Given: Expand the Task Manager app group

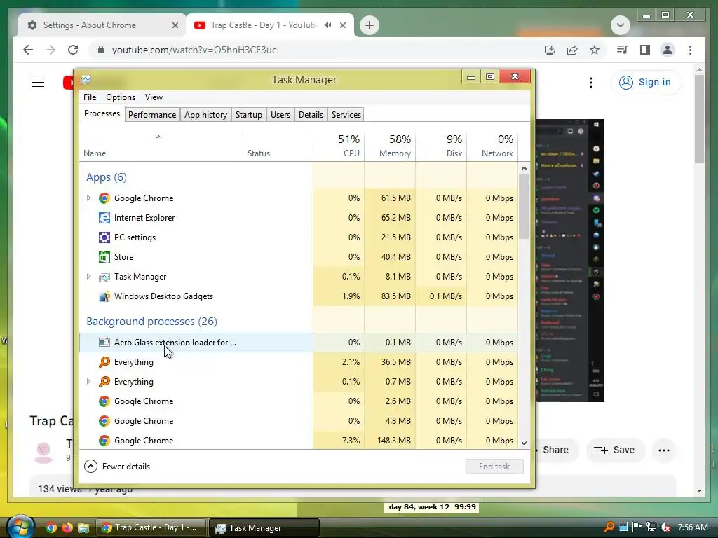Looking at the screenshot, I should click(89, 277).
